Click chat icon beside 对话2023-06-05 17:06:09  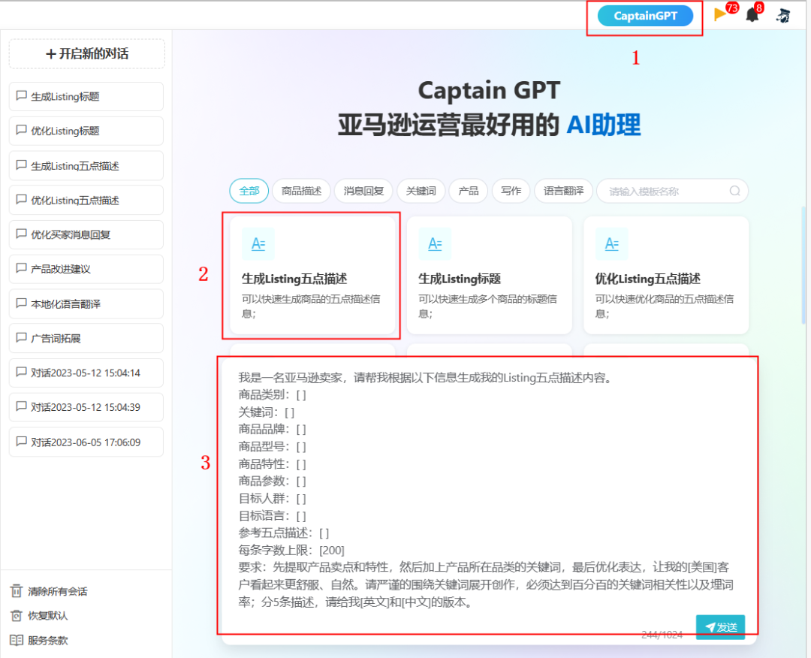coord(21,441)
